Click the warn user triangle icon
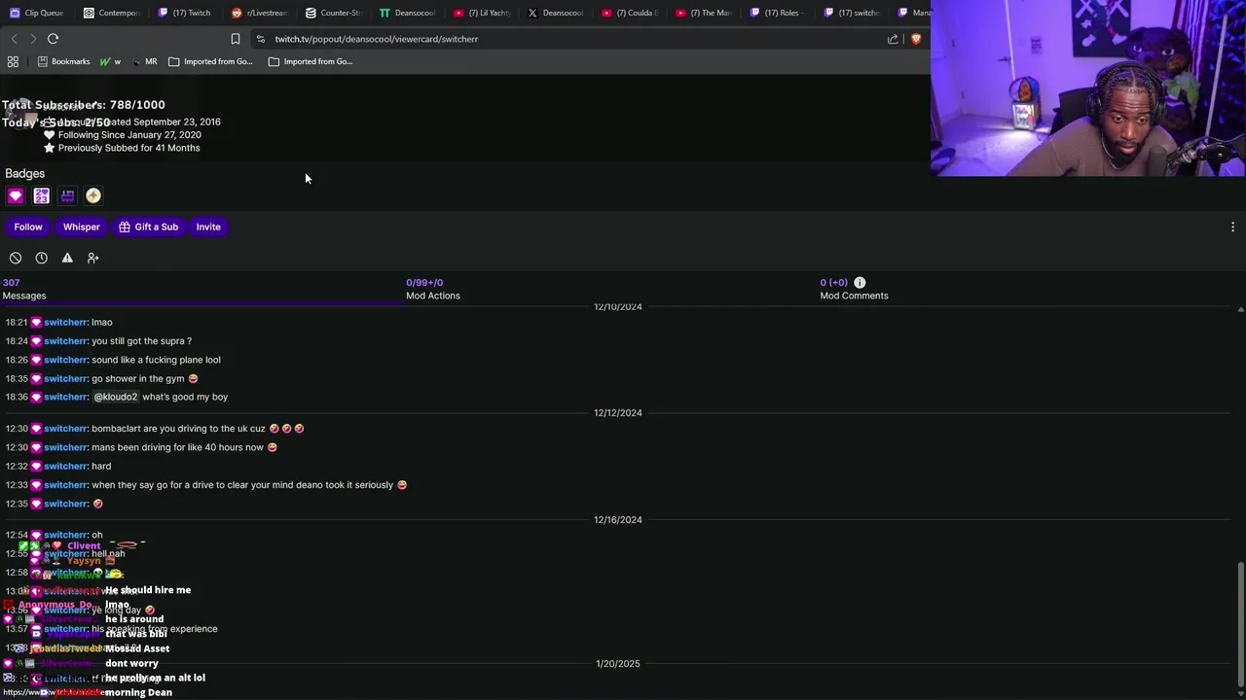The width and height of the screenshot is (1246, 700). 67,258
